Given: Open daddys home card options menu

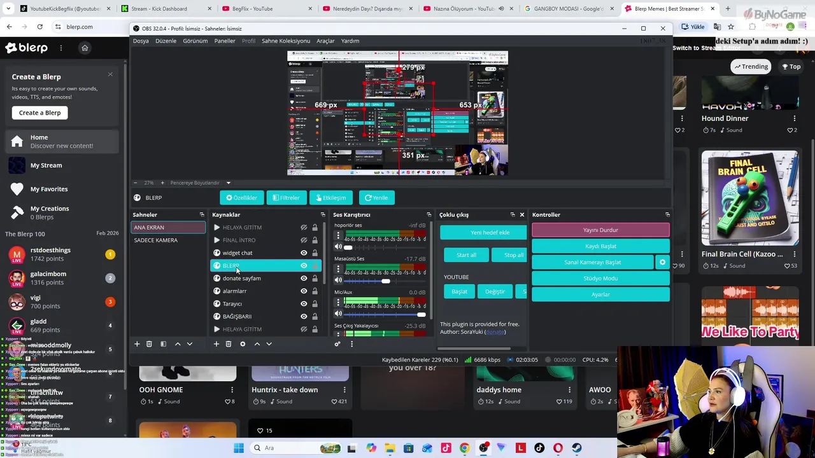Looking at the screenshot, I should pyautogui.click(x=569, y=390).
